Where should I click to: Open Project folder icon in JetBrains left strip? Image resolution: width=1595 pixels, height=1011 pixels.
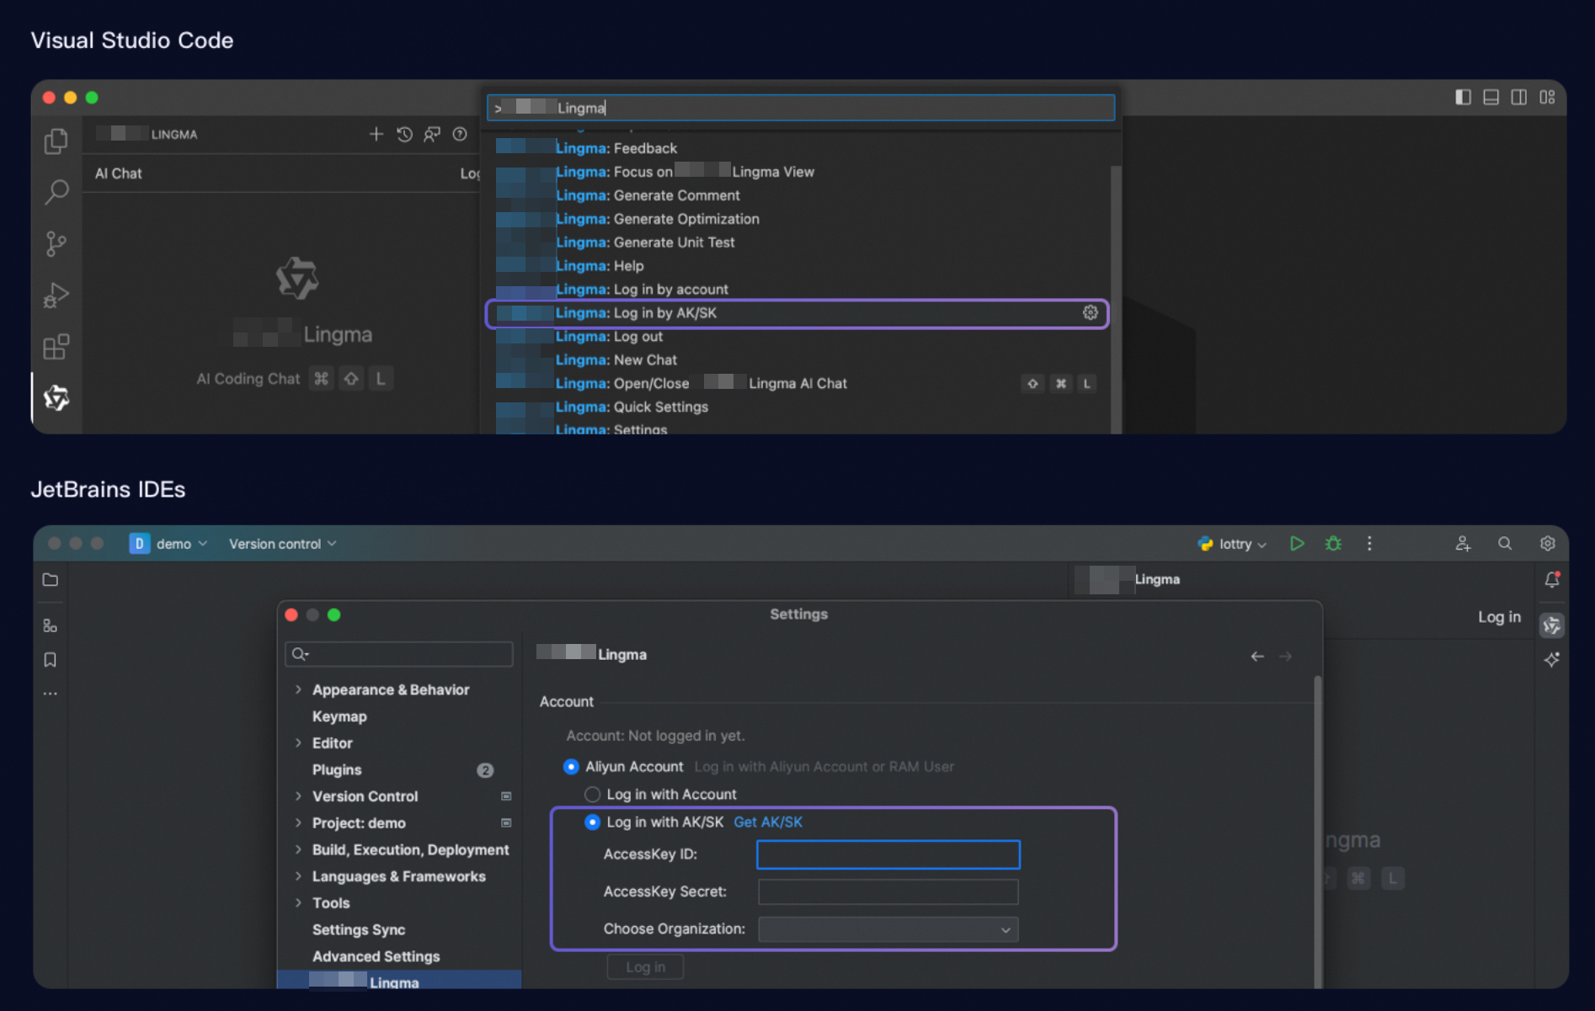pos(51,580)
